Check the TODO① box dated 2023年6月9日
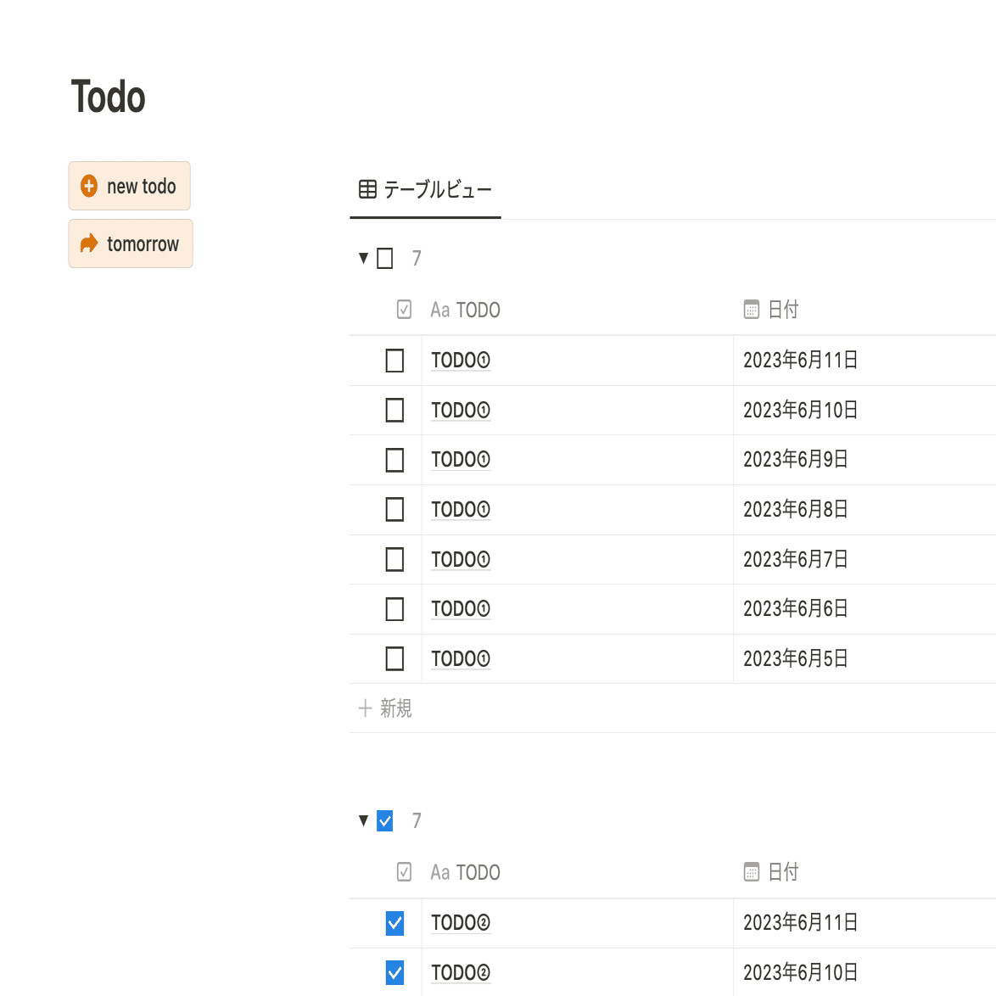996x996 pixels. coord(394,460)
